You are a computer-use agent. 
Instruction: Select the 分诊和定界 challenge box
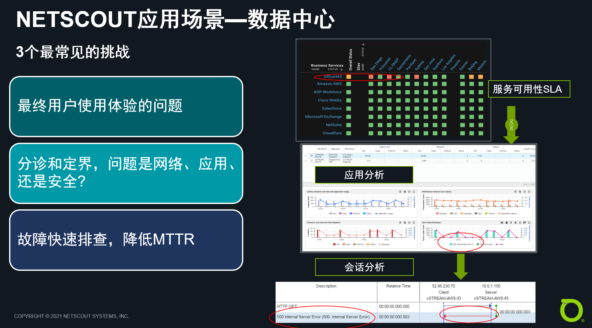126,173
